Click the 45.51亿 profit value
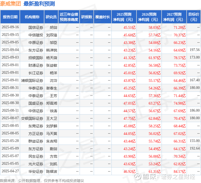Screen dimensions: 201x183 (x=129, y=27)
